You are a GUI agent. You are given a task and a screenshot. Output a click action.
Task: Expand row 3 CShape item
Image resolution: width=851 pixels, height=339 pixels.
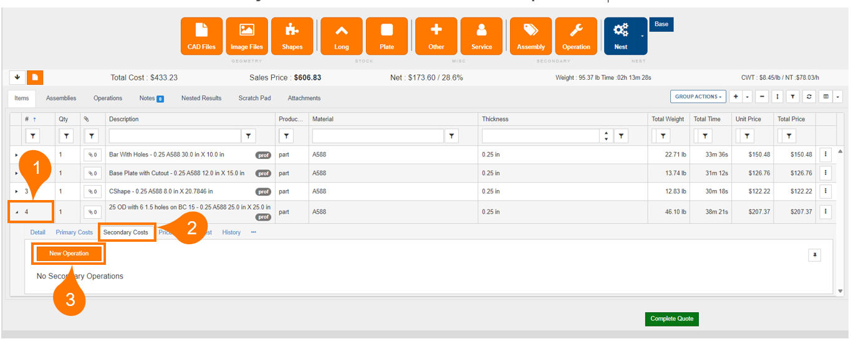coord(17,191)
